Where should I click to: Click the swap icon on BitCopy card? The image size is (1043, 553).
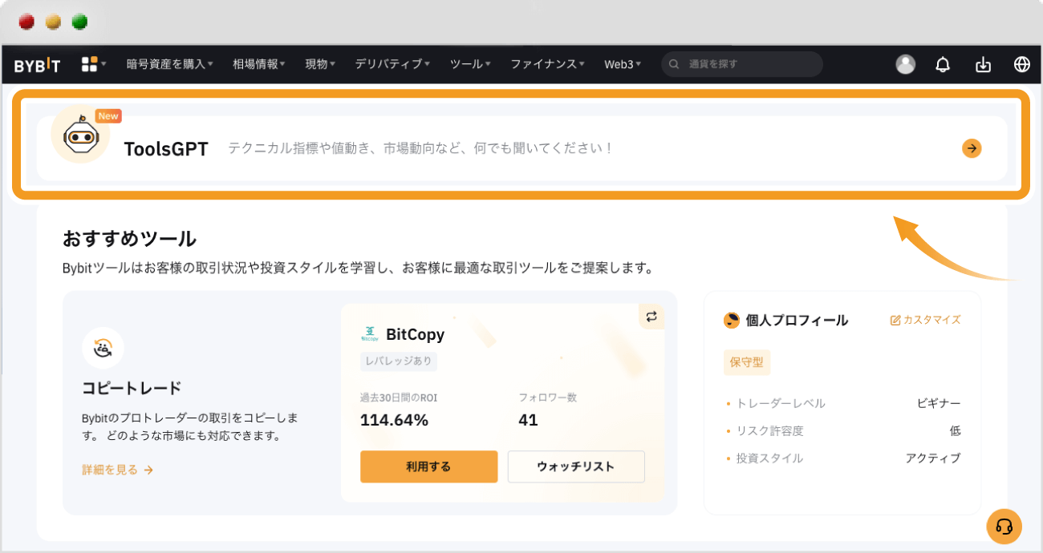pos(651,317)
